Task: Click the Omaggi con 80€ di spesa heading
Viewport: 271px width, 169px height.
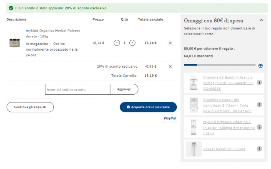Action: 213,20
